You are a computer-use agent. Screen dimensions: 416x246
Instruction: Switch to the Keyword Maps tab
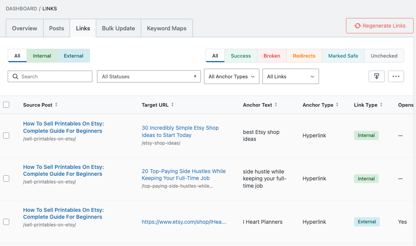(167, 28)
